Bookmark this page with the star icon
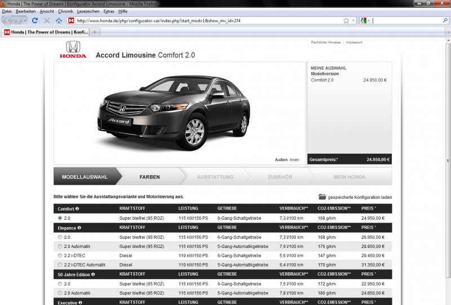Viewport: 451px width, 305px height. tap(346, 20)
